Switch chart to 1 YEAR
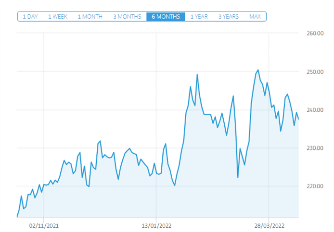 pyautogui.click(x=199, y=17)
